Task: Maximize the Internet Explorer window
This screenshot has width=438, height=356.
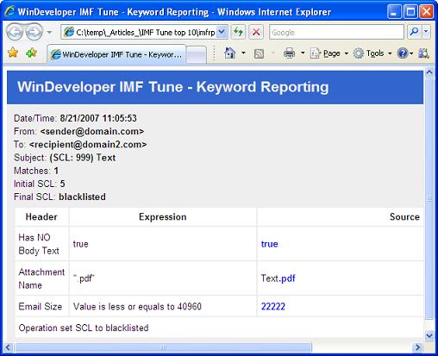Action: coord(410,12)
